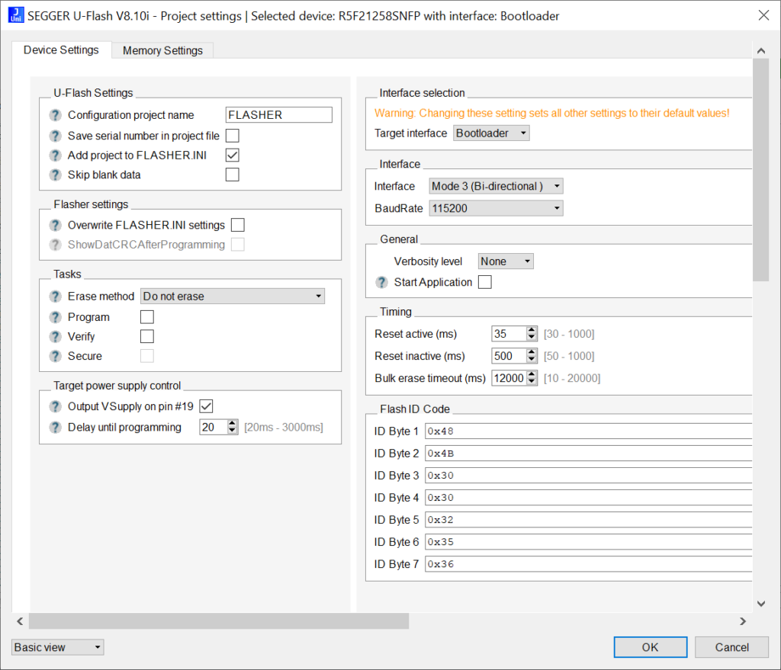The height and width of the screenshot is (670, 781).
Task: Click the ID Byte 5 field
Action: (588, 520)
